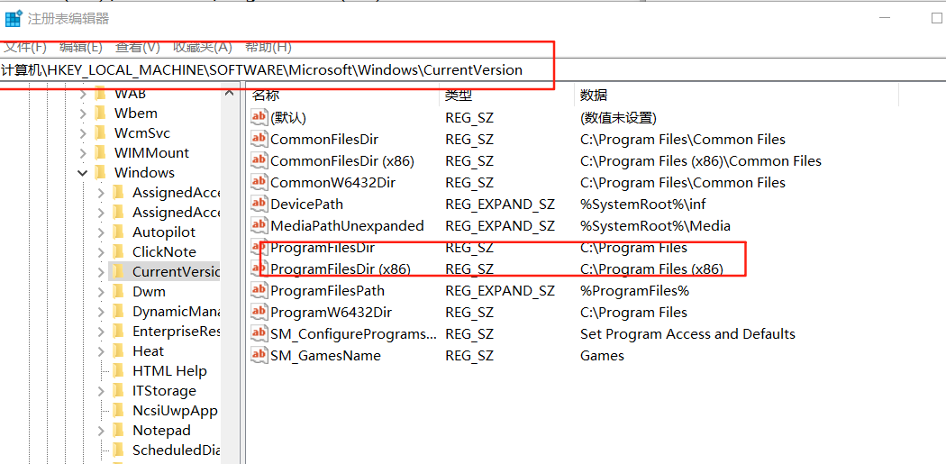
Task: Click the CurrentVersion folder icon in tree
Action: click(x=119, y=271)
